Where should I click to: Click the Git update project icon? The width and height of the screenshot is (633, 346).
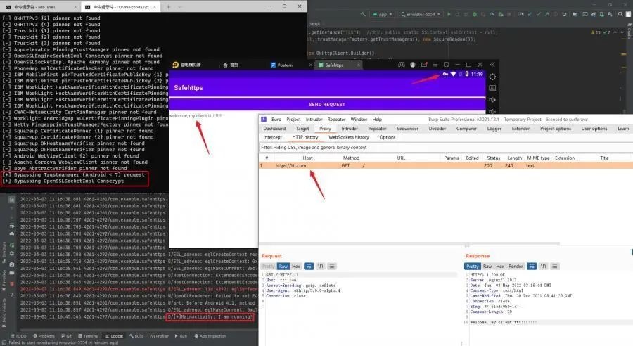point(530,14)
